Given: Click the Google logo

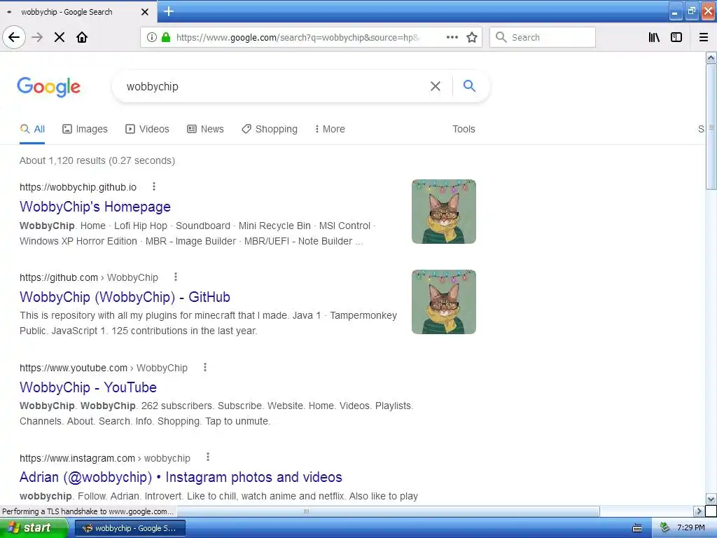Looking at the screenshot, I should 48,87.
